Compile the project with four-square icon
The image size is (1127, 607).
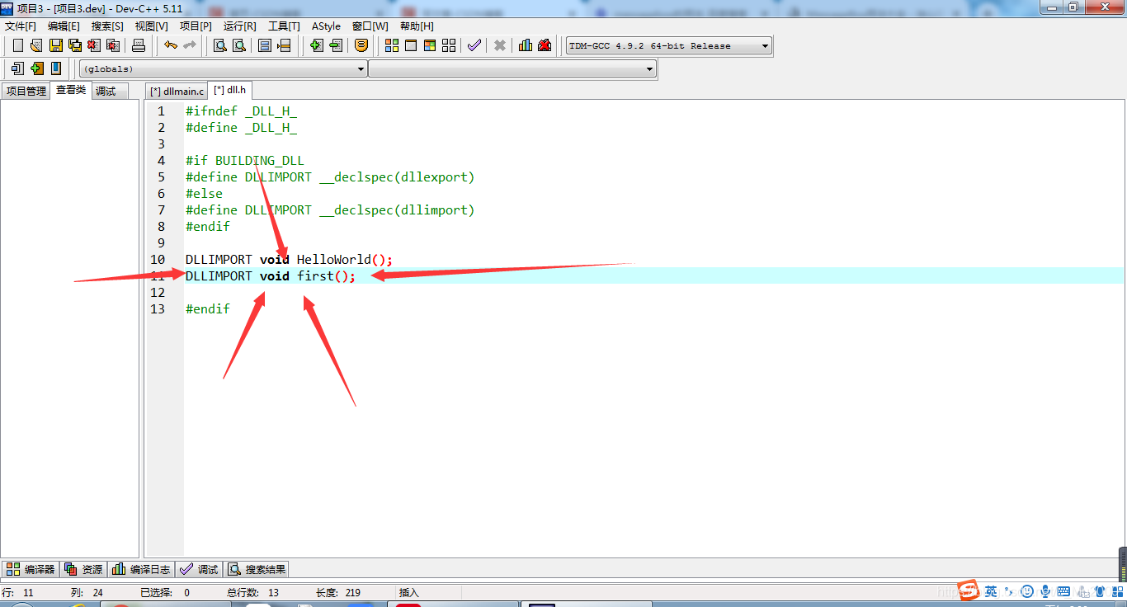pyautogui.click(x=392, y=45)
